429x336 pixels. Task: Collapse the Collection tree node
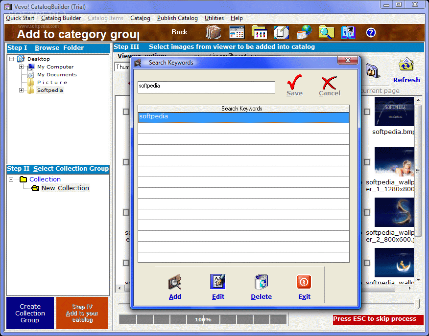[11, 179]
